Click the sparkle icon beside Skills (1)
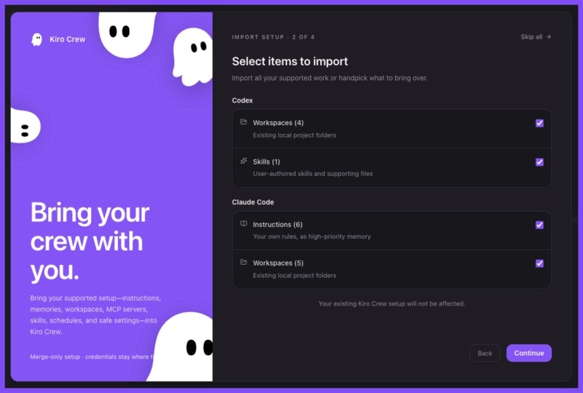Image resolution: width=583 pixels, height=393 pixels. point(243,161)
